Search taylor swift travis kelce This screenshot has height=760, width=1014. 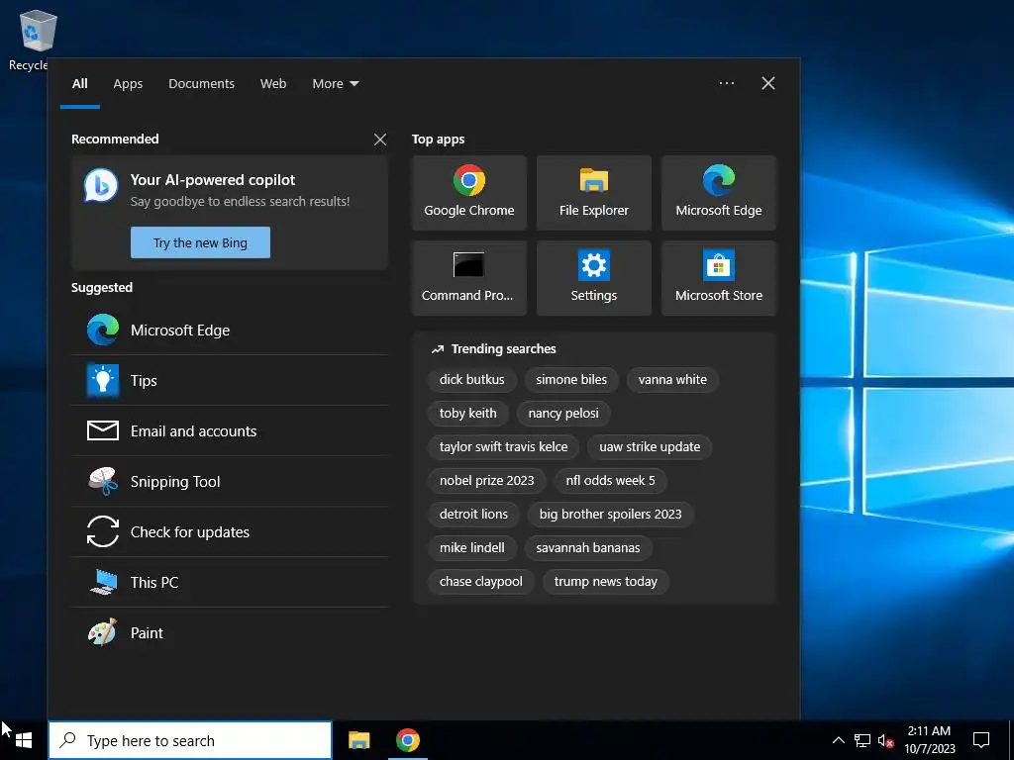click(x=503, y=446)
